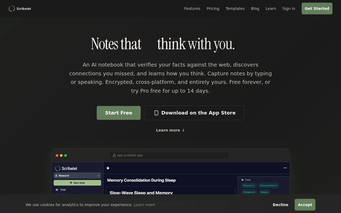Image resolution: width=341 pixels, height=213 pixels.
Task: Click the red window dot in the preview
Action: 57,155
